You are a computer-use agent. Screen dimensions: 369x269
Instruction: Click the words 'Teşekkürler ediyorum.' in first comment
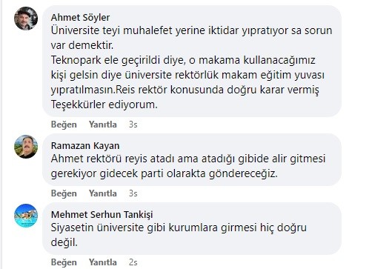point(104,104)
